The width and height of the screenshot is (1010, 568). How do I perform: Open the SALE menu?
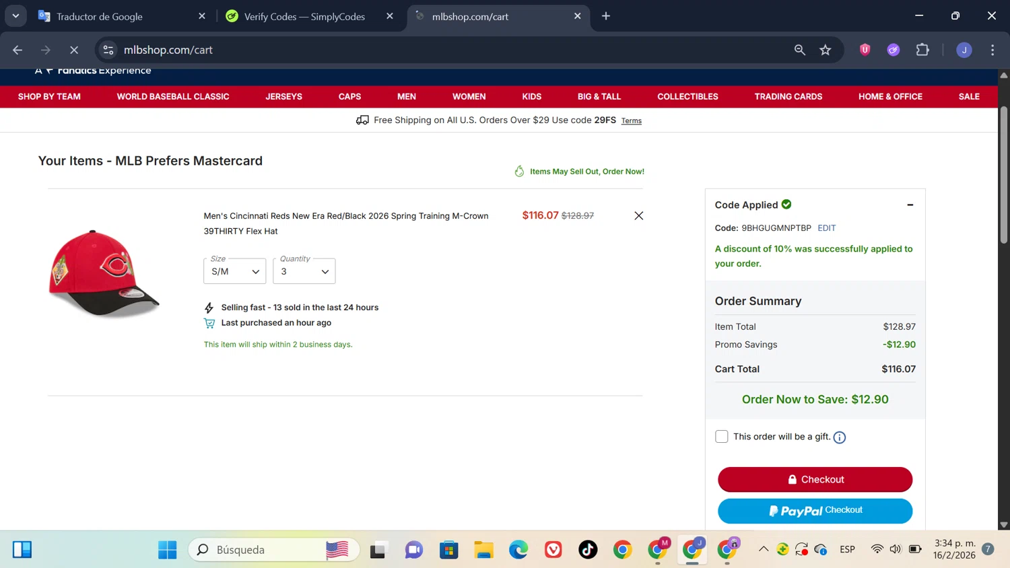[x=969, y=97]
